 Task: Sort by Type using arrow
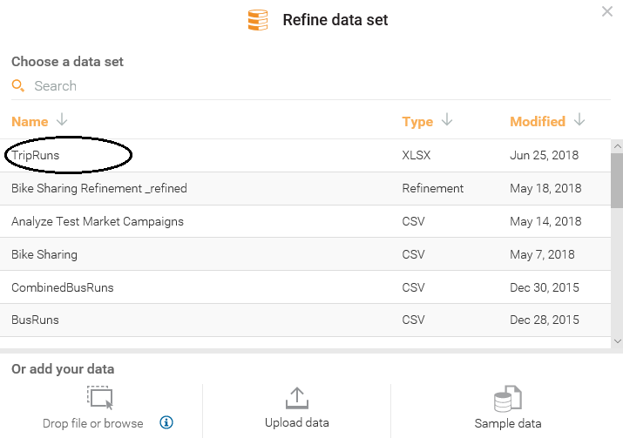tap(447, 120)
